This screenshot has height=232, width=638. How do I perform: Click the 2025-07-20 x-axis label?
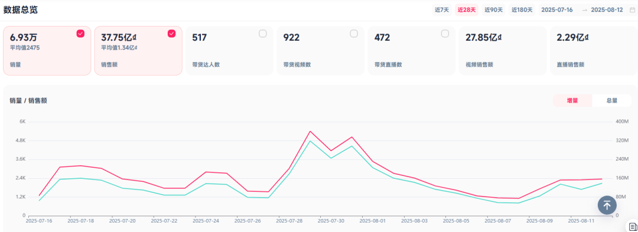(x=122, y=221)
